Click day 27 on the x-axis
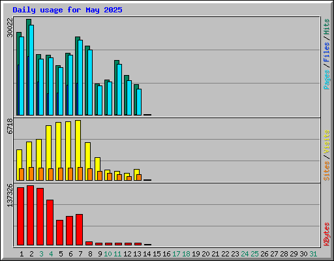 [x=274, y=254]
